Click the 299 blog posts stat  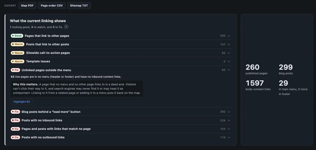tap(286, 69)
